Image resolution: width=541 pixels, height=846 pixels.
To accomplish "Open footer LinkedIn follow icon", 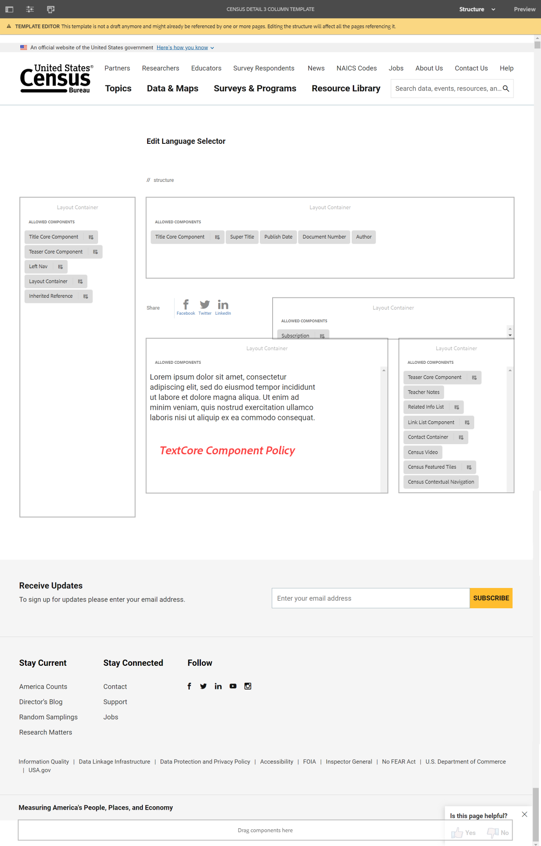I will tap(218, 686).
